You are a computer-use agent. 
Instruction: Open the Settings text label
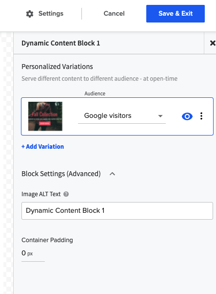pos(51,14)
